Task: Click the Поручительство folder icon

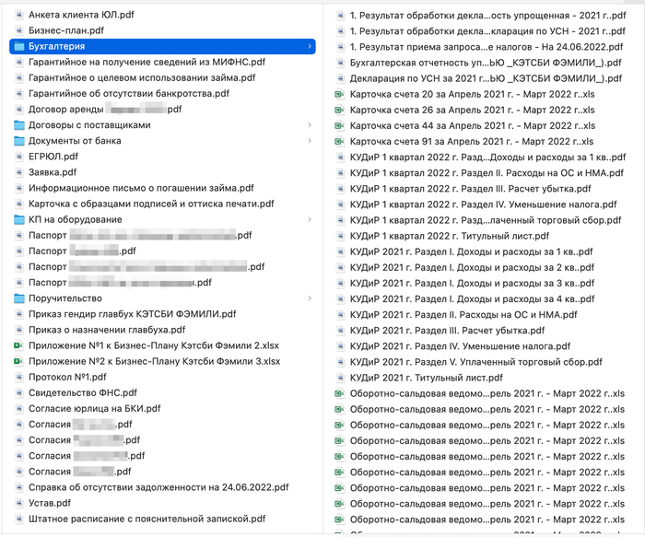Action: click(18, 298)
